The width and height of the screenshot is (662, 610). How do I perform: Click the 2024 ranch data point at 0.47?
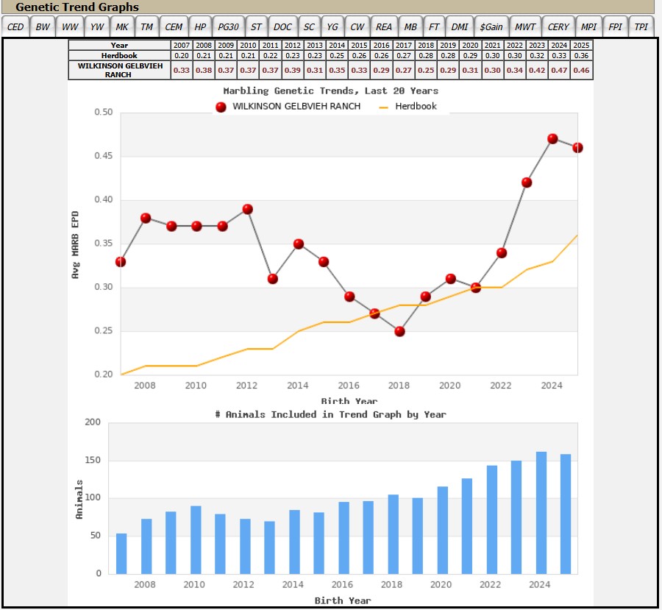coord(552,139)
